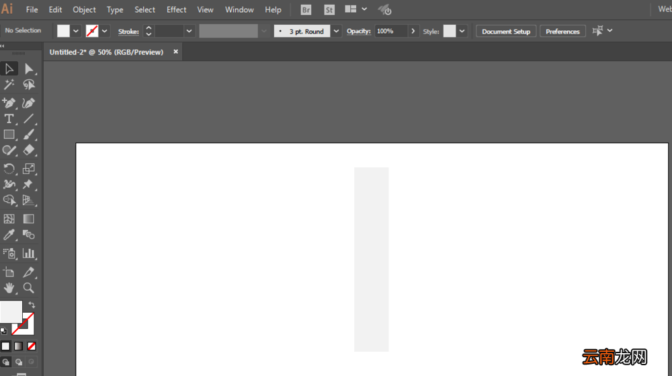
Task: Select the Rectangle tool
Action: (9, 135)
